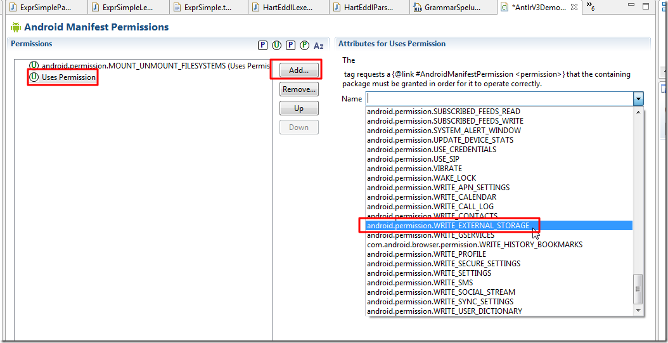This screenshot has width=668, height=343.
Task: Maximize the editor area
Action: pos(646,6)
